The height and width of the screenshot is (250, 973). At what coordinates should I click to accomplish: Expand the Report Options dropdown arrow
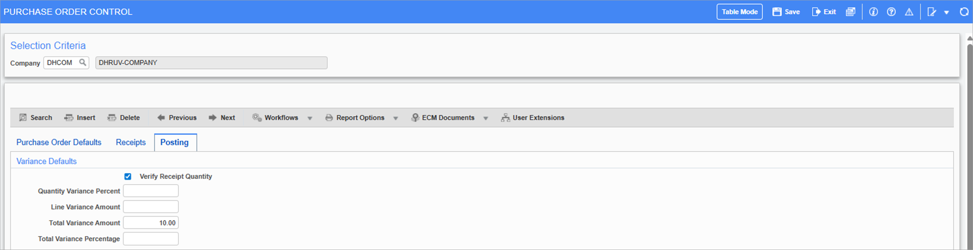(395, 118)
